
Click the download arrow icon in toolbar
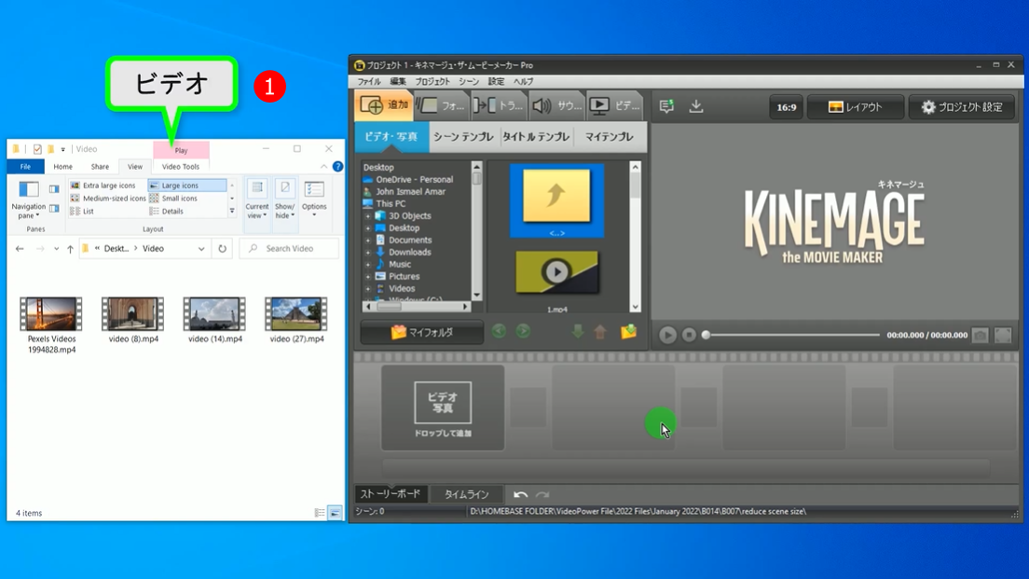pos(696,106)
